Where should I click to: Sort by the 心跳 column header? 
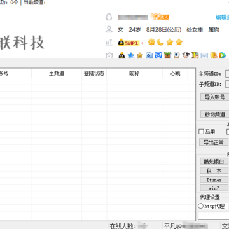pyautogui.click(x=175, y=74)
